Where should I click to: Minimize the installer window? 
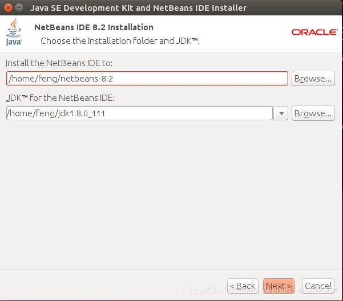click(19, 8)
